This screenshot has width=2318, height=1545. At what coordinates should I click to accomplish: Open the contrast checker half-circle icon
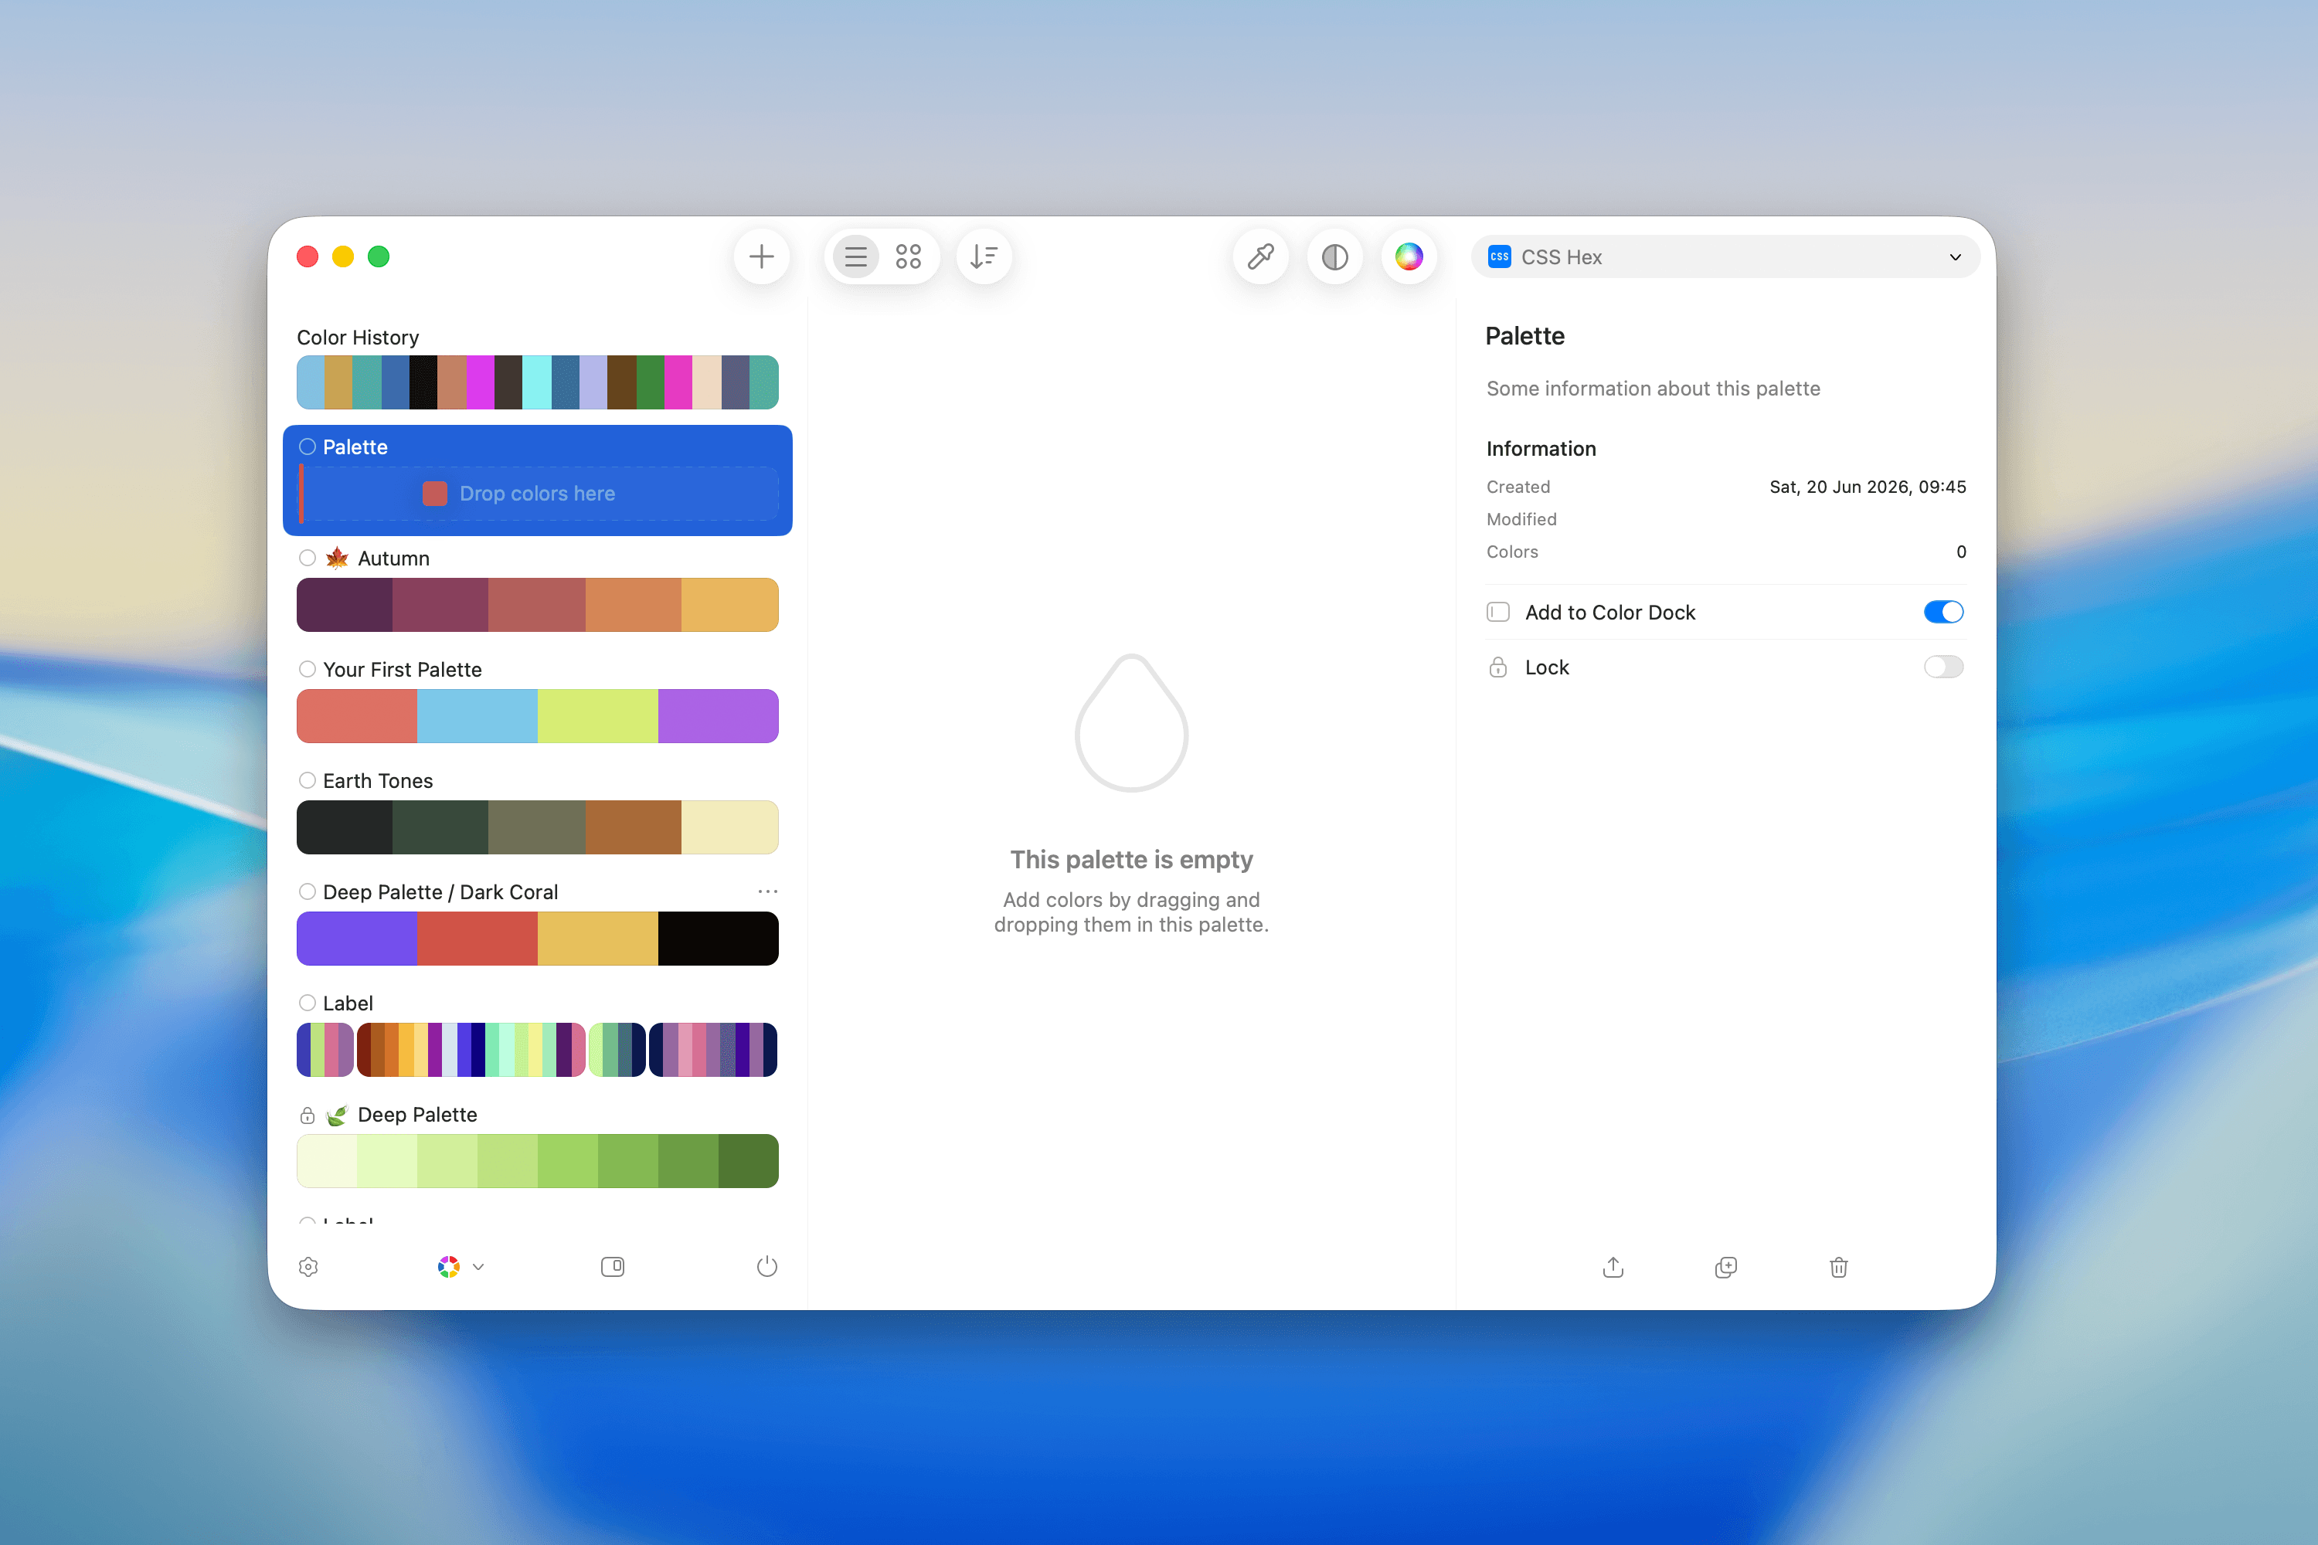1334,257
